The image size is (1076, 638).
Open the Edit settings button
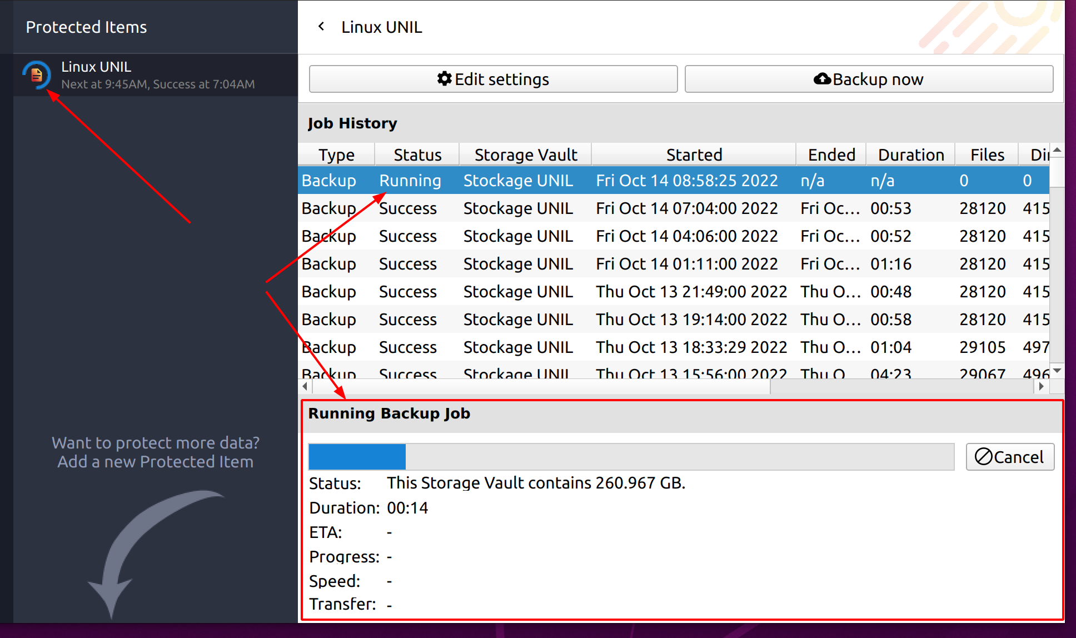pos(493,79)
